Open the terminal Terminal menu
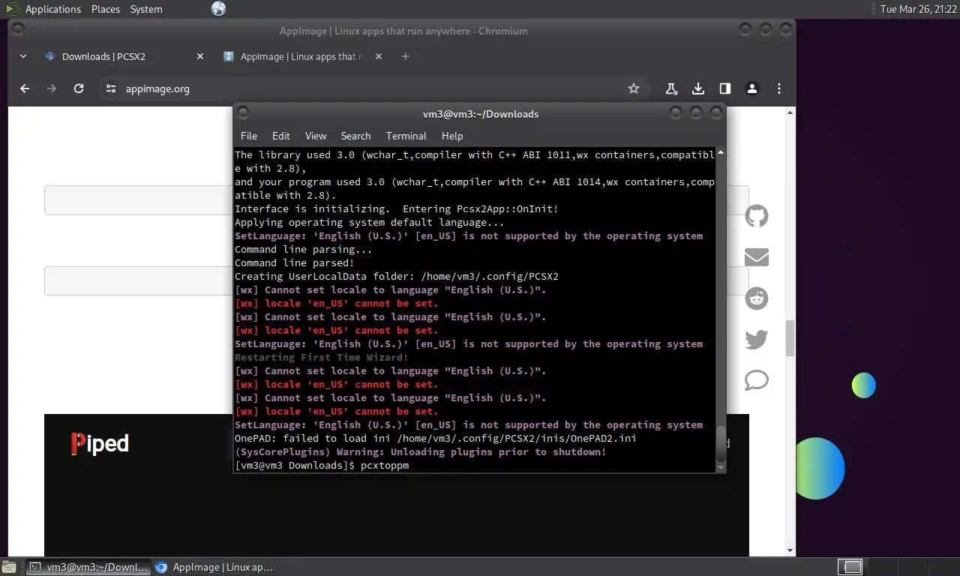Viewport: 960px width, 576px height. click(x=406, y=136)
